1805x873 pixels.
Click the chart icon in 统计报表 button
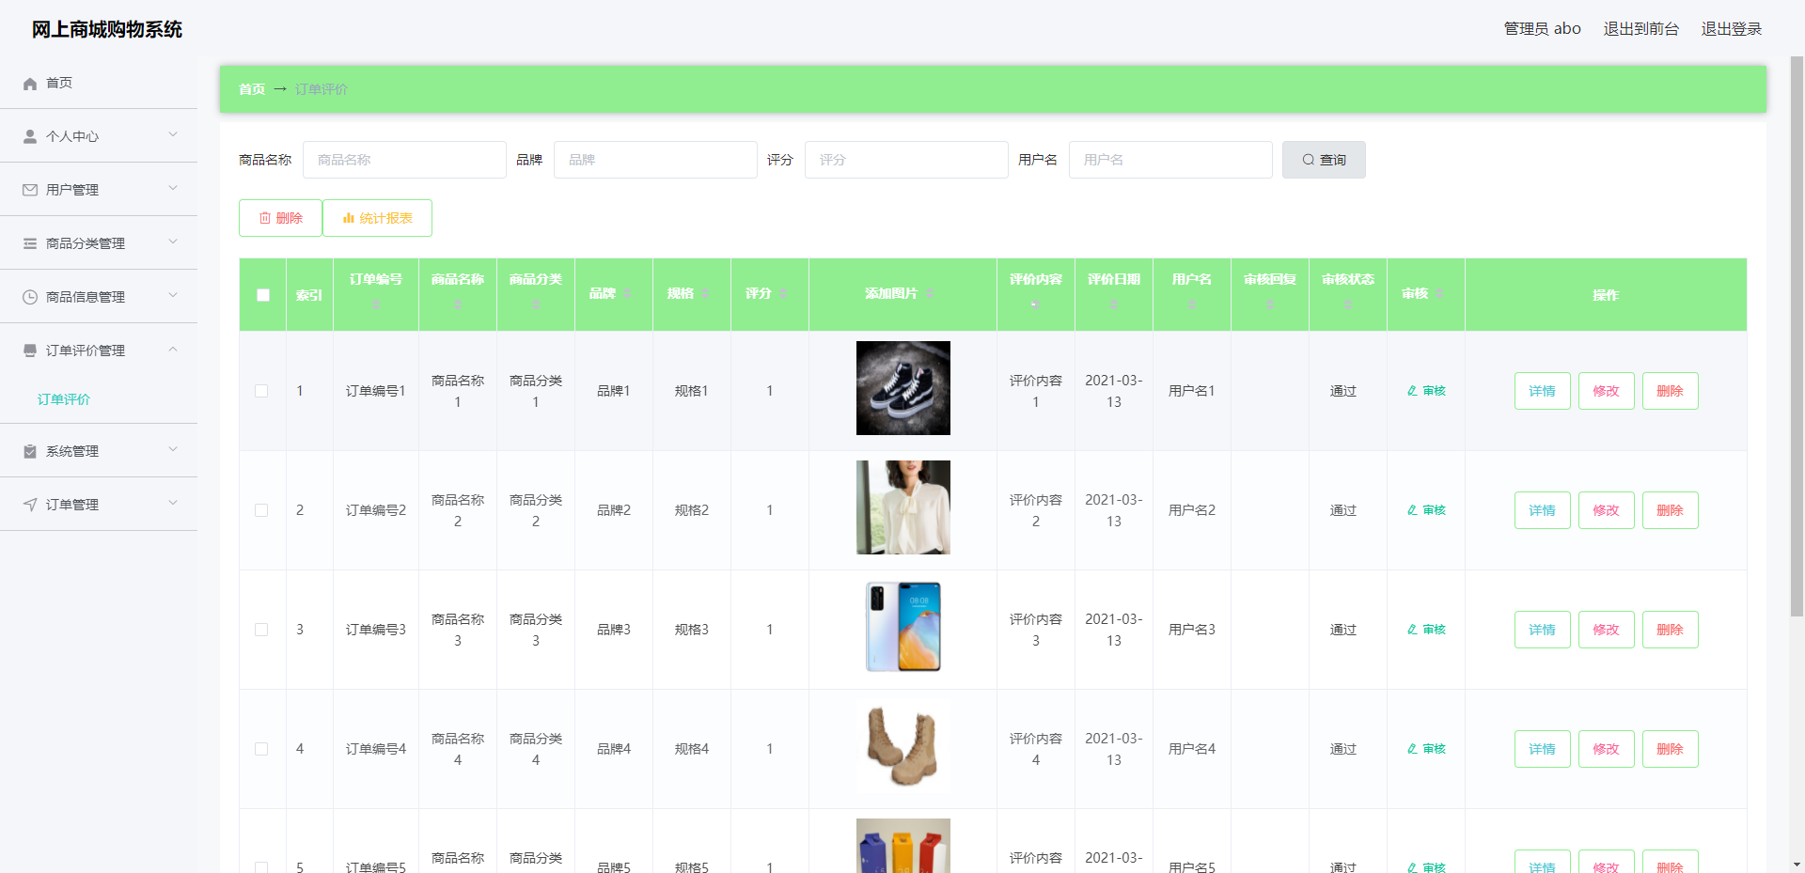(349, 218)
